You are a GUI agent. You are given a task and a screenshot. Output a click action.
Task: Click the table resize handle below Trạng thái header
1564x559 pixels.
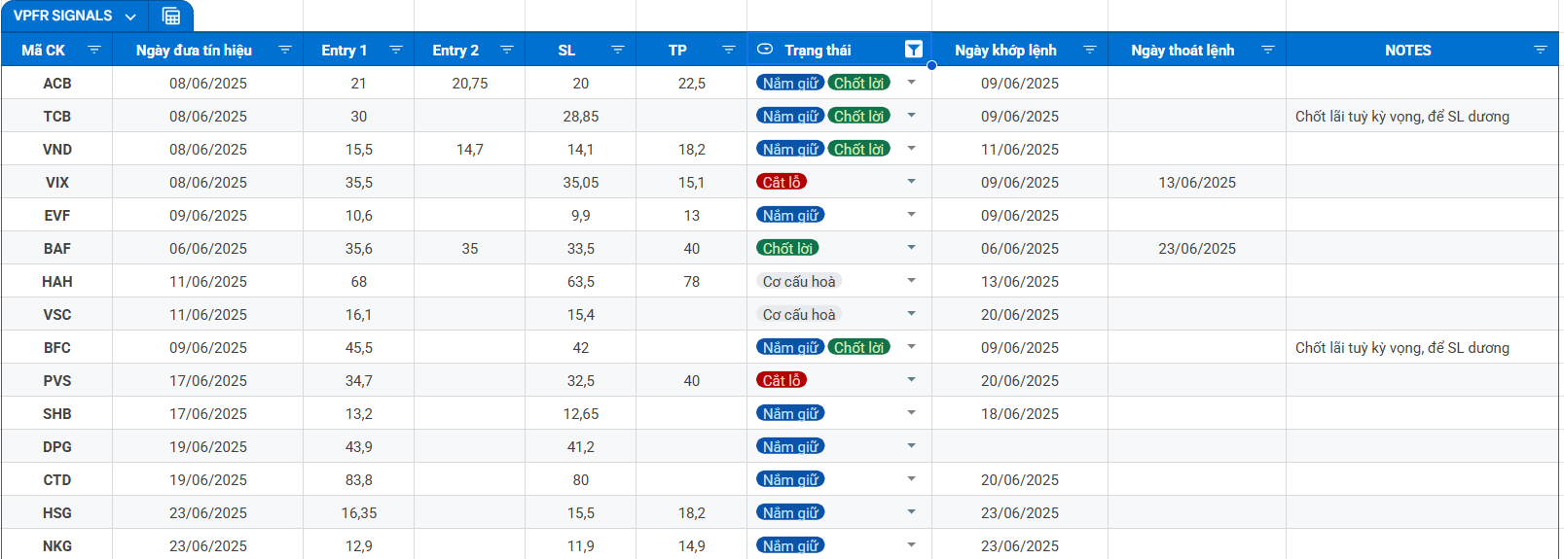click(x=931, y=66)
